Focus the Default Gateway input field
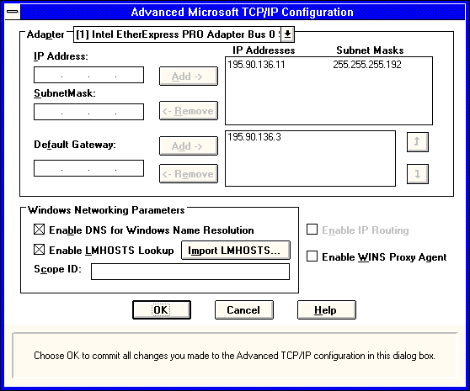This screenshot has width=470, height=391. 88,168
